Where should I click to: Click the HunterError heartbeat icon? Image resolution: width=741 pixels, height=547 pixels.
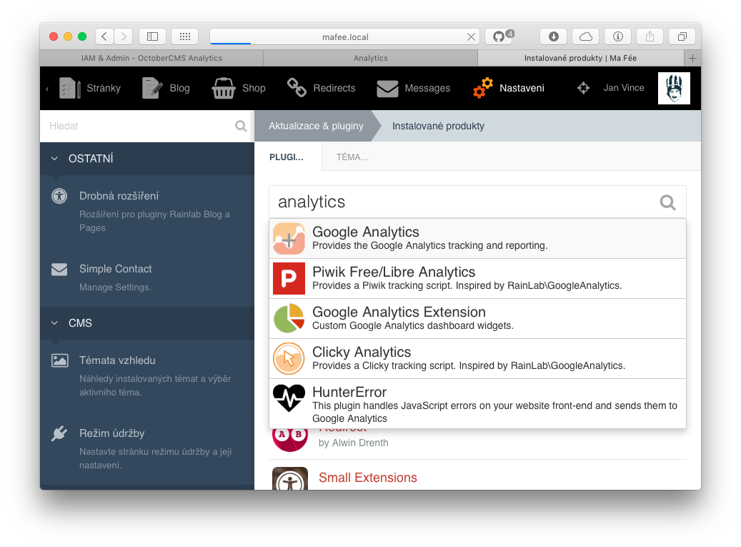(289, 398)
